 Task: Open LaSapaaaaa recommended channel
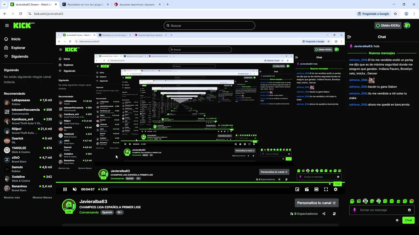coord(28,102)
